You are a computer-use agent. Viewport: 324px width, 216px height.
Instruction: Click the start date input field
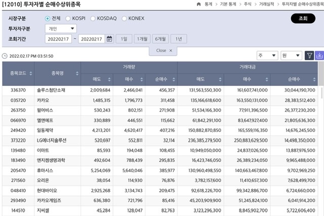point(58,39)
